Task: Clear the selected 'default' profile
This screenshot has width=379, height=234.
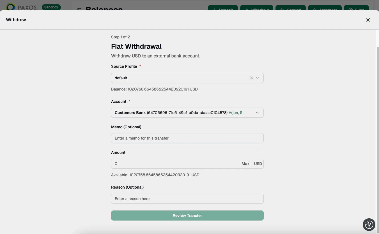Action: tap(251, 78)
